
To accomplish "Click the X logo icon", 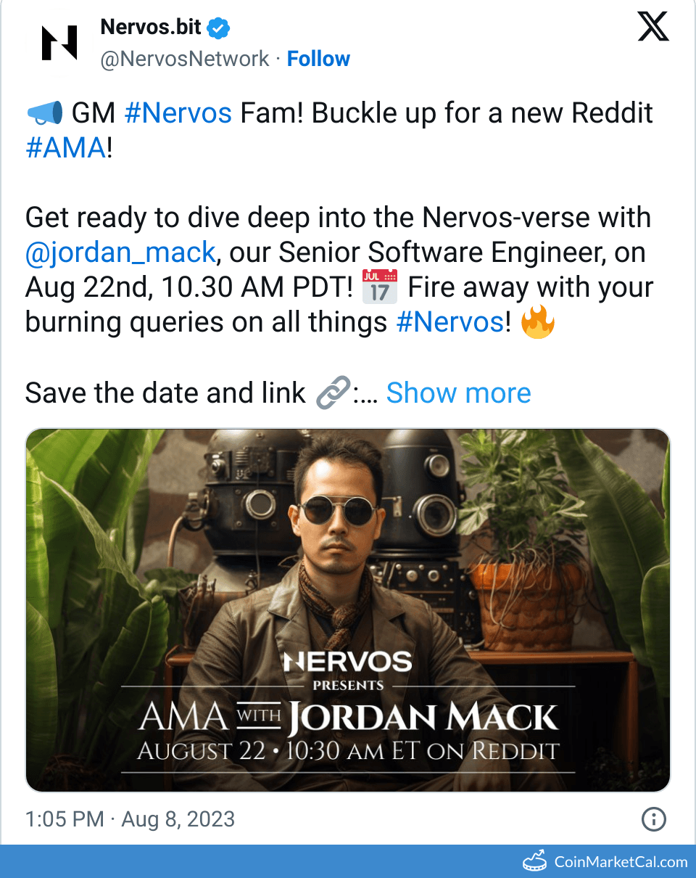I will tap(652, 27).
